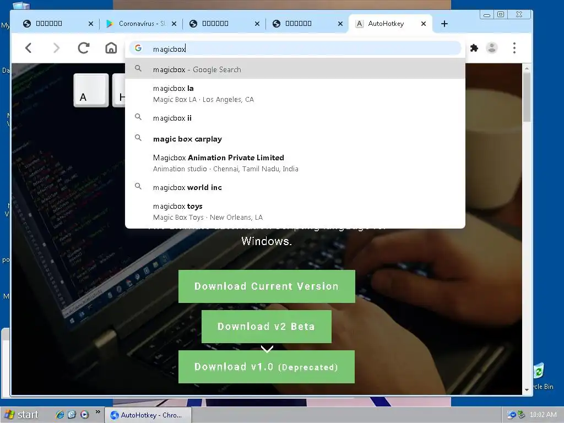Click the taskbar clock 10:02 AM

tap(543, 415)
